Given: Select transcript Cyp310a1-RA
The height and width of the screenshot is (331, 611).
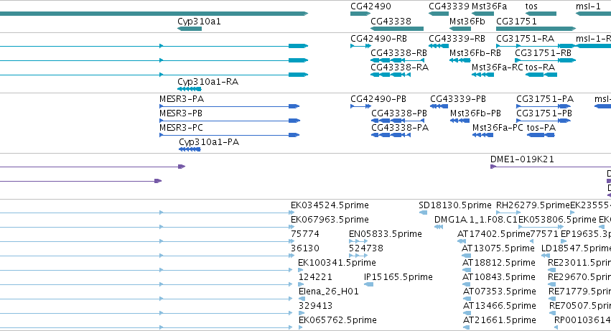Looking at the screenshot, I should [x=207, y=82].
